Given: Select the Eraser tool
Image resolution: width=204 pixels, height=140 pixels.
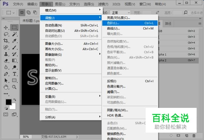Looking at the screenshot, I should point(6,61).
